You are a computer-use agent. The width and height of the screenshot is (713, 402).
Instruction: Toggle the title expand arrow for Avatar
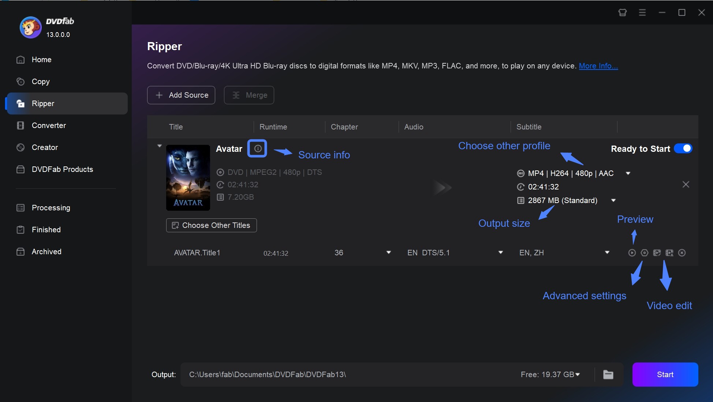tap(159, 145)
